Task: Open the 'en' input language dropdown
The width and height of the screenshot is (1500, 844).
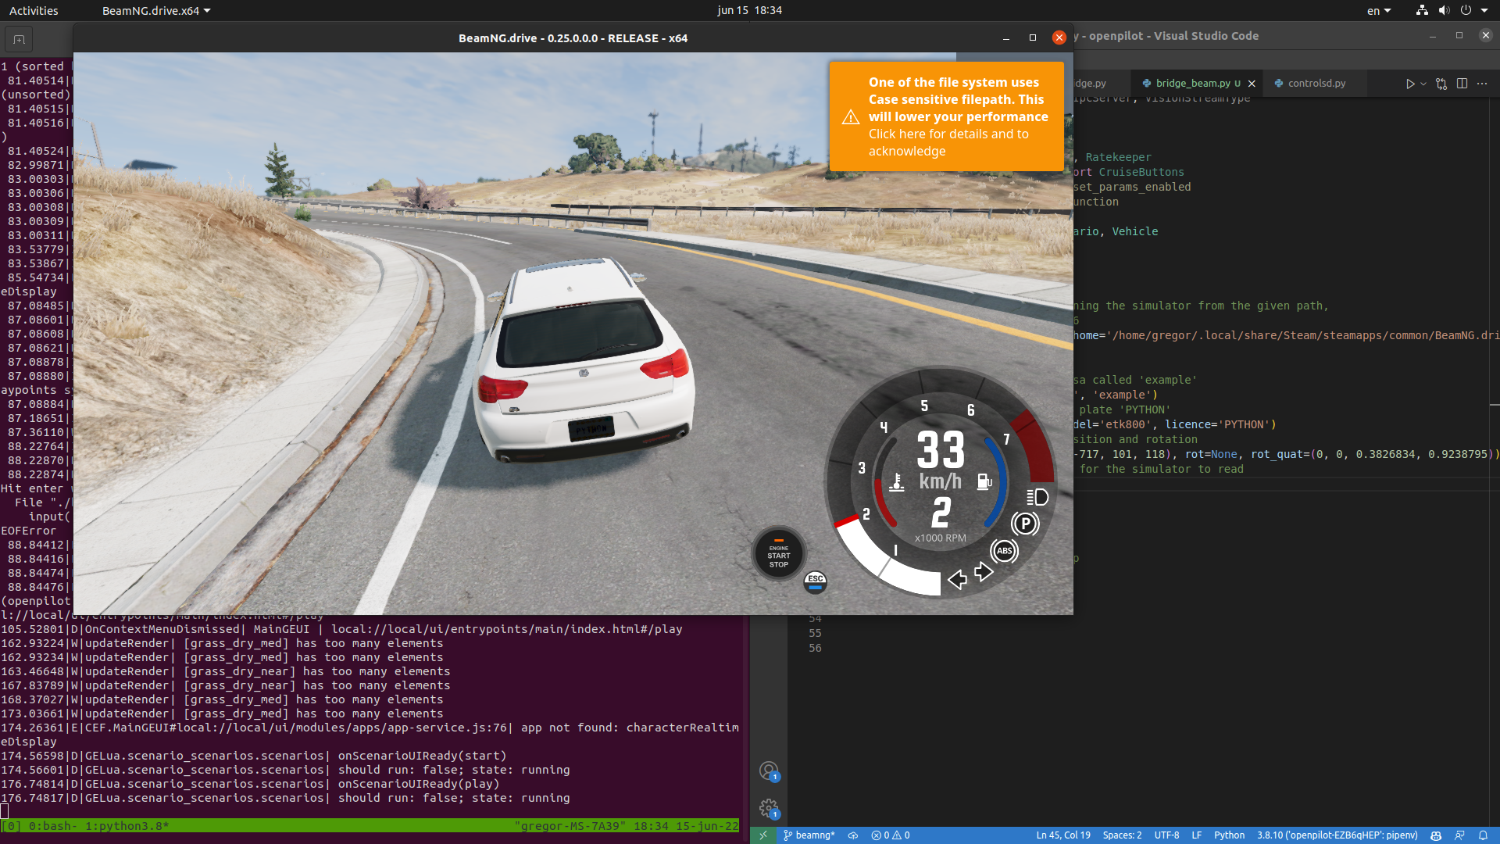Action: point(1379,11)
